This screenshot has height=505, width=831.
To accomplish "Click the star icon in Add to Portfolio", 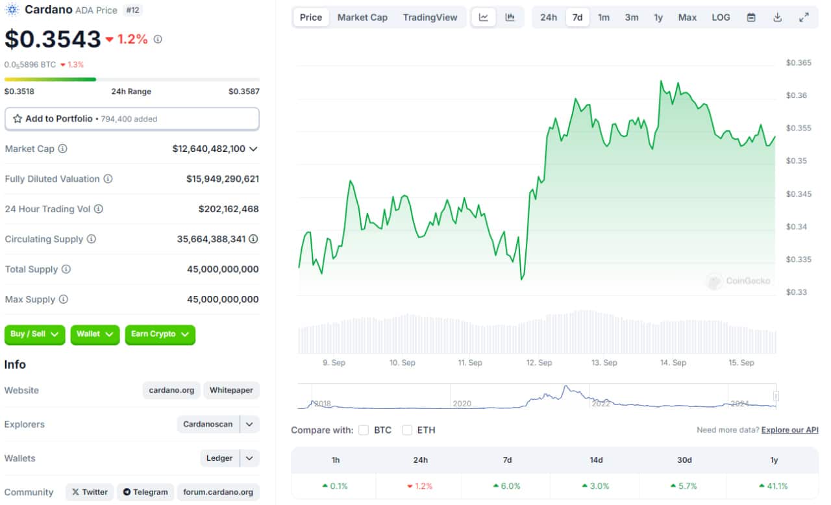I will point(18,119).
